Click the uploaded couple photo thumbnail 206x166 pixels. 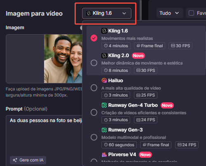[x=63, y=59]
